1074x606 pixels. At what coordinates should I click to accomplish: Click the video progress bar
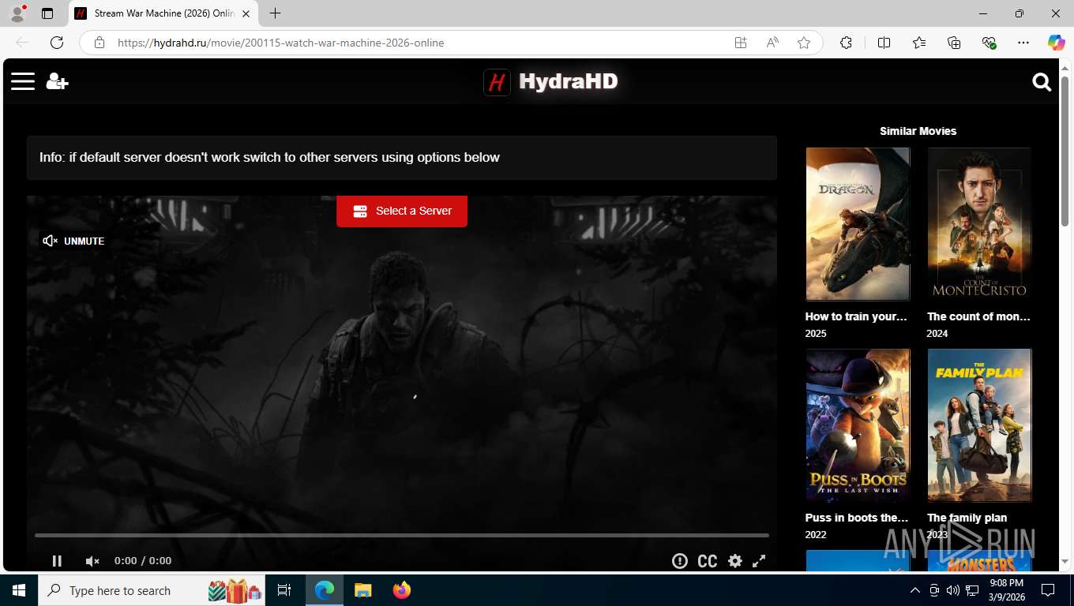click(x=402, y=535)
